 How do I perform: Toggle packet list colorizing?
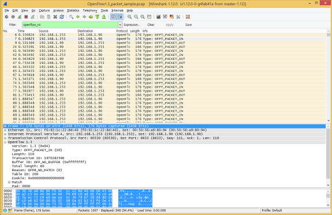(x=114, y=17)
